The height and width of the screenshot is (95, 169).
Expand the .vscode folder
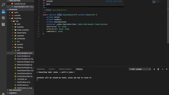pos(17,15)
